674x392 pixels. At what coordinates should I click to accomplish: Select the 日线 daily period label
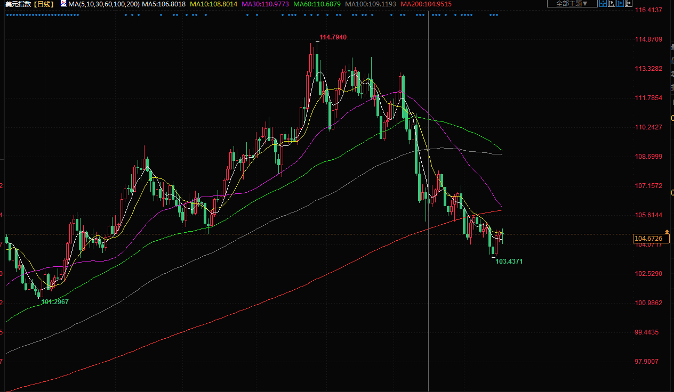(44, 4)
